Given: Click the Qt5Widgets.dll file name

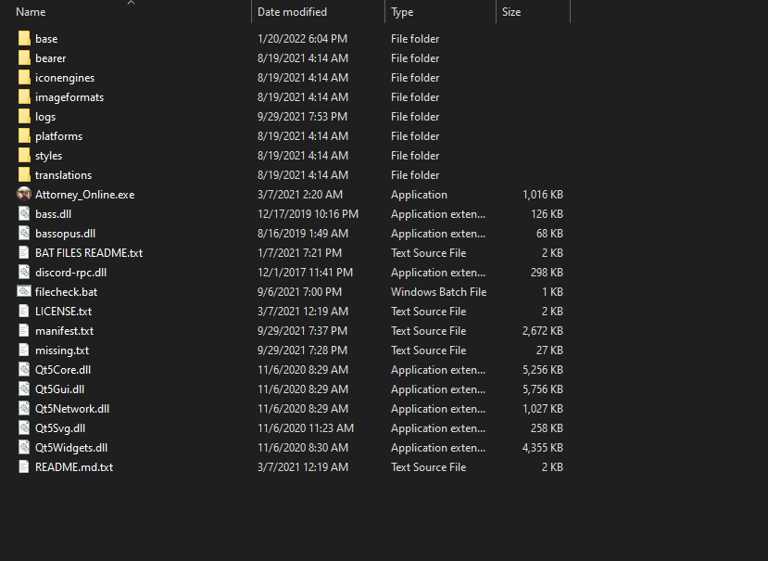Looking at the screenshot, I should point(71,448).
